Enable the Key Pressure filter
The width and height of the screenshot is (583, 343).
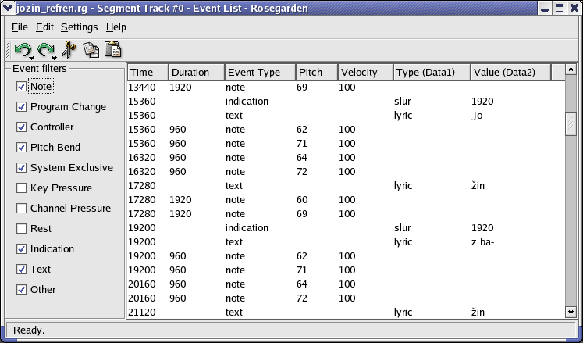click(21, 188)
